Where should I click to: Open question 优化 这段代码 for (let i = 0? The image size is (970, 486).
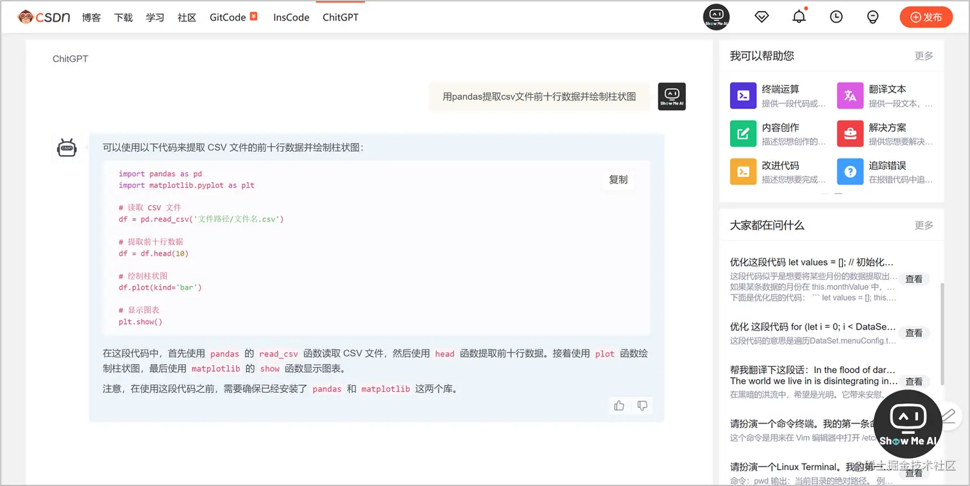(x=813, y=326)
